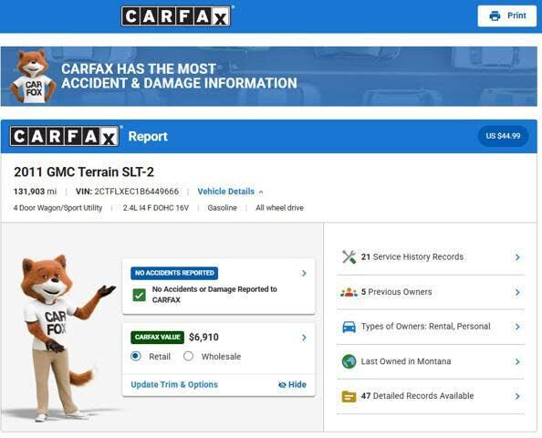Click the Car Fox accident information banner
This screenshot has width=542, height=438.
(269, 77)
